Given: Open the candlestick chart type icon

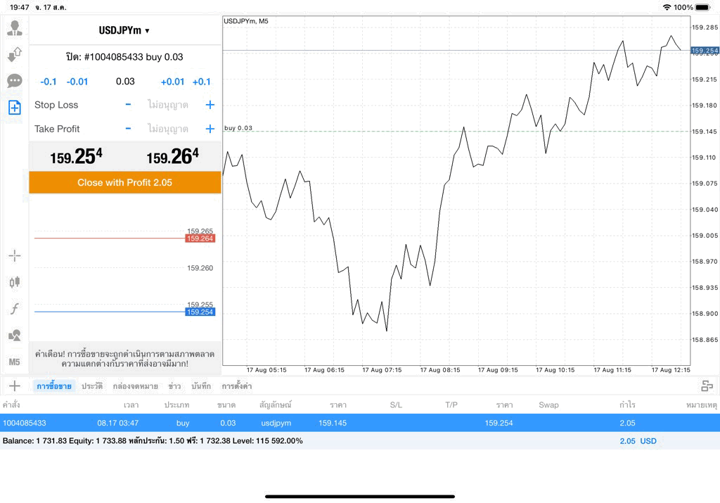Looking at the screenshot, I should [x=15, y=282].
